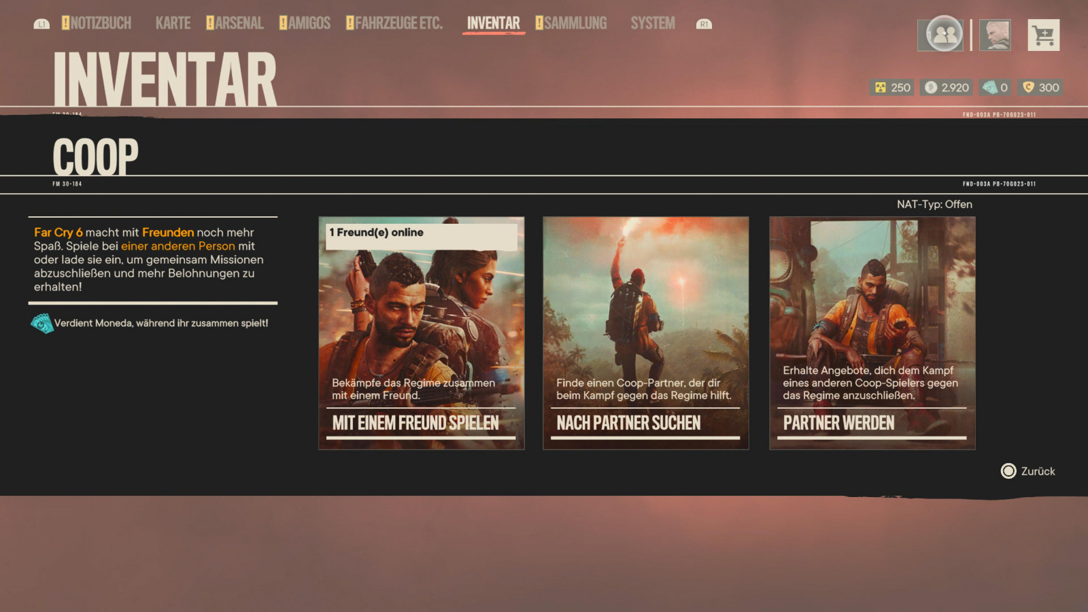Open the Karte tab
This screenshot has width=1088, height=612.
173,24
